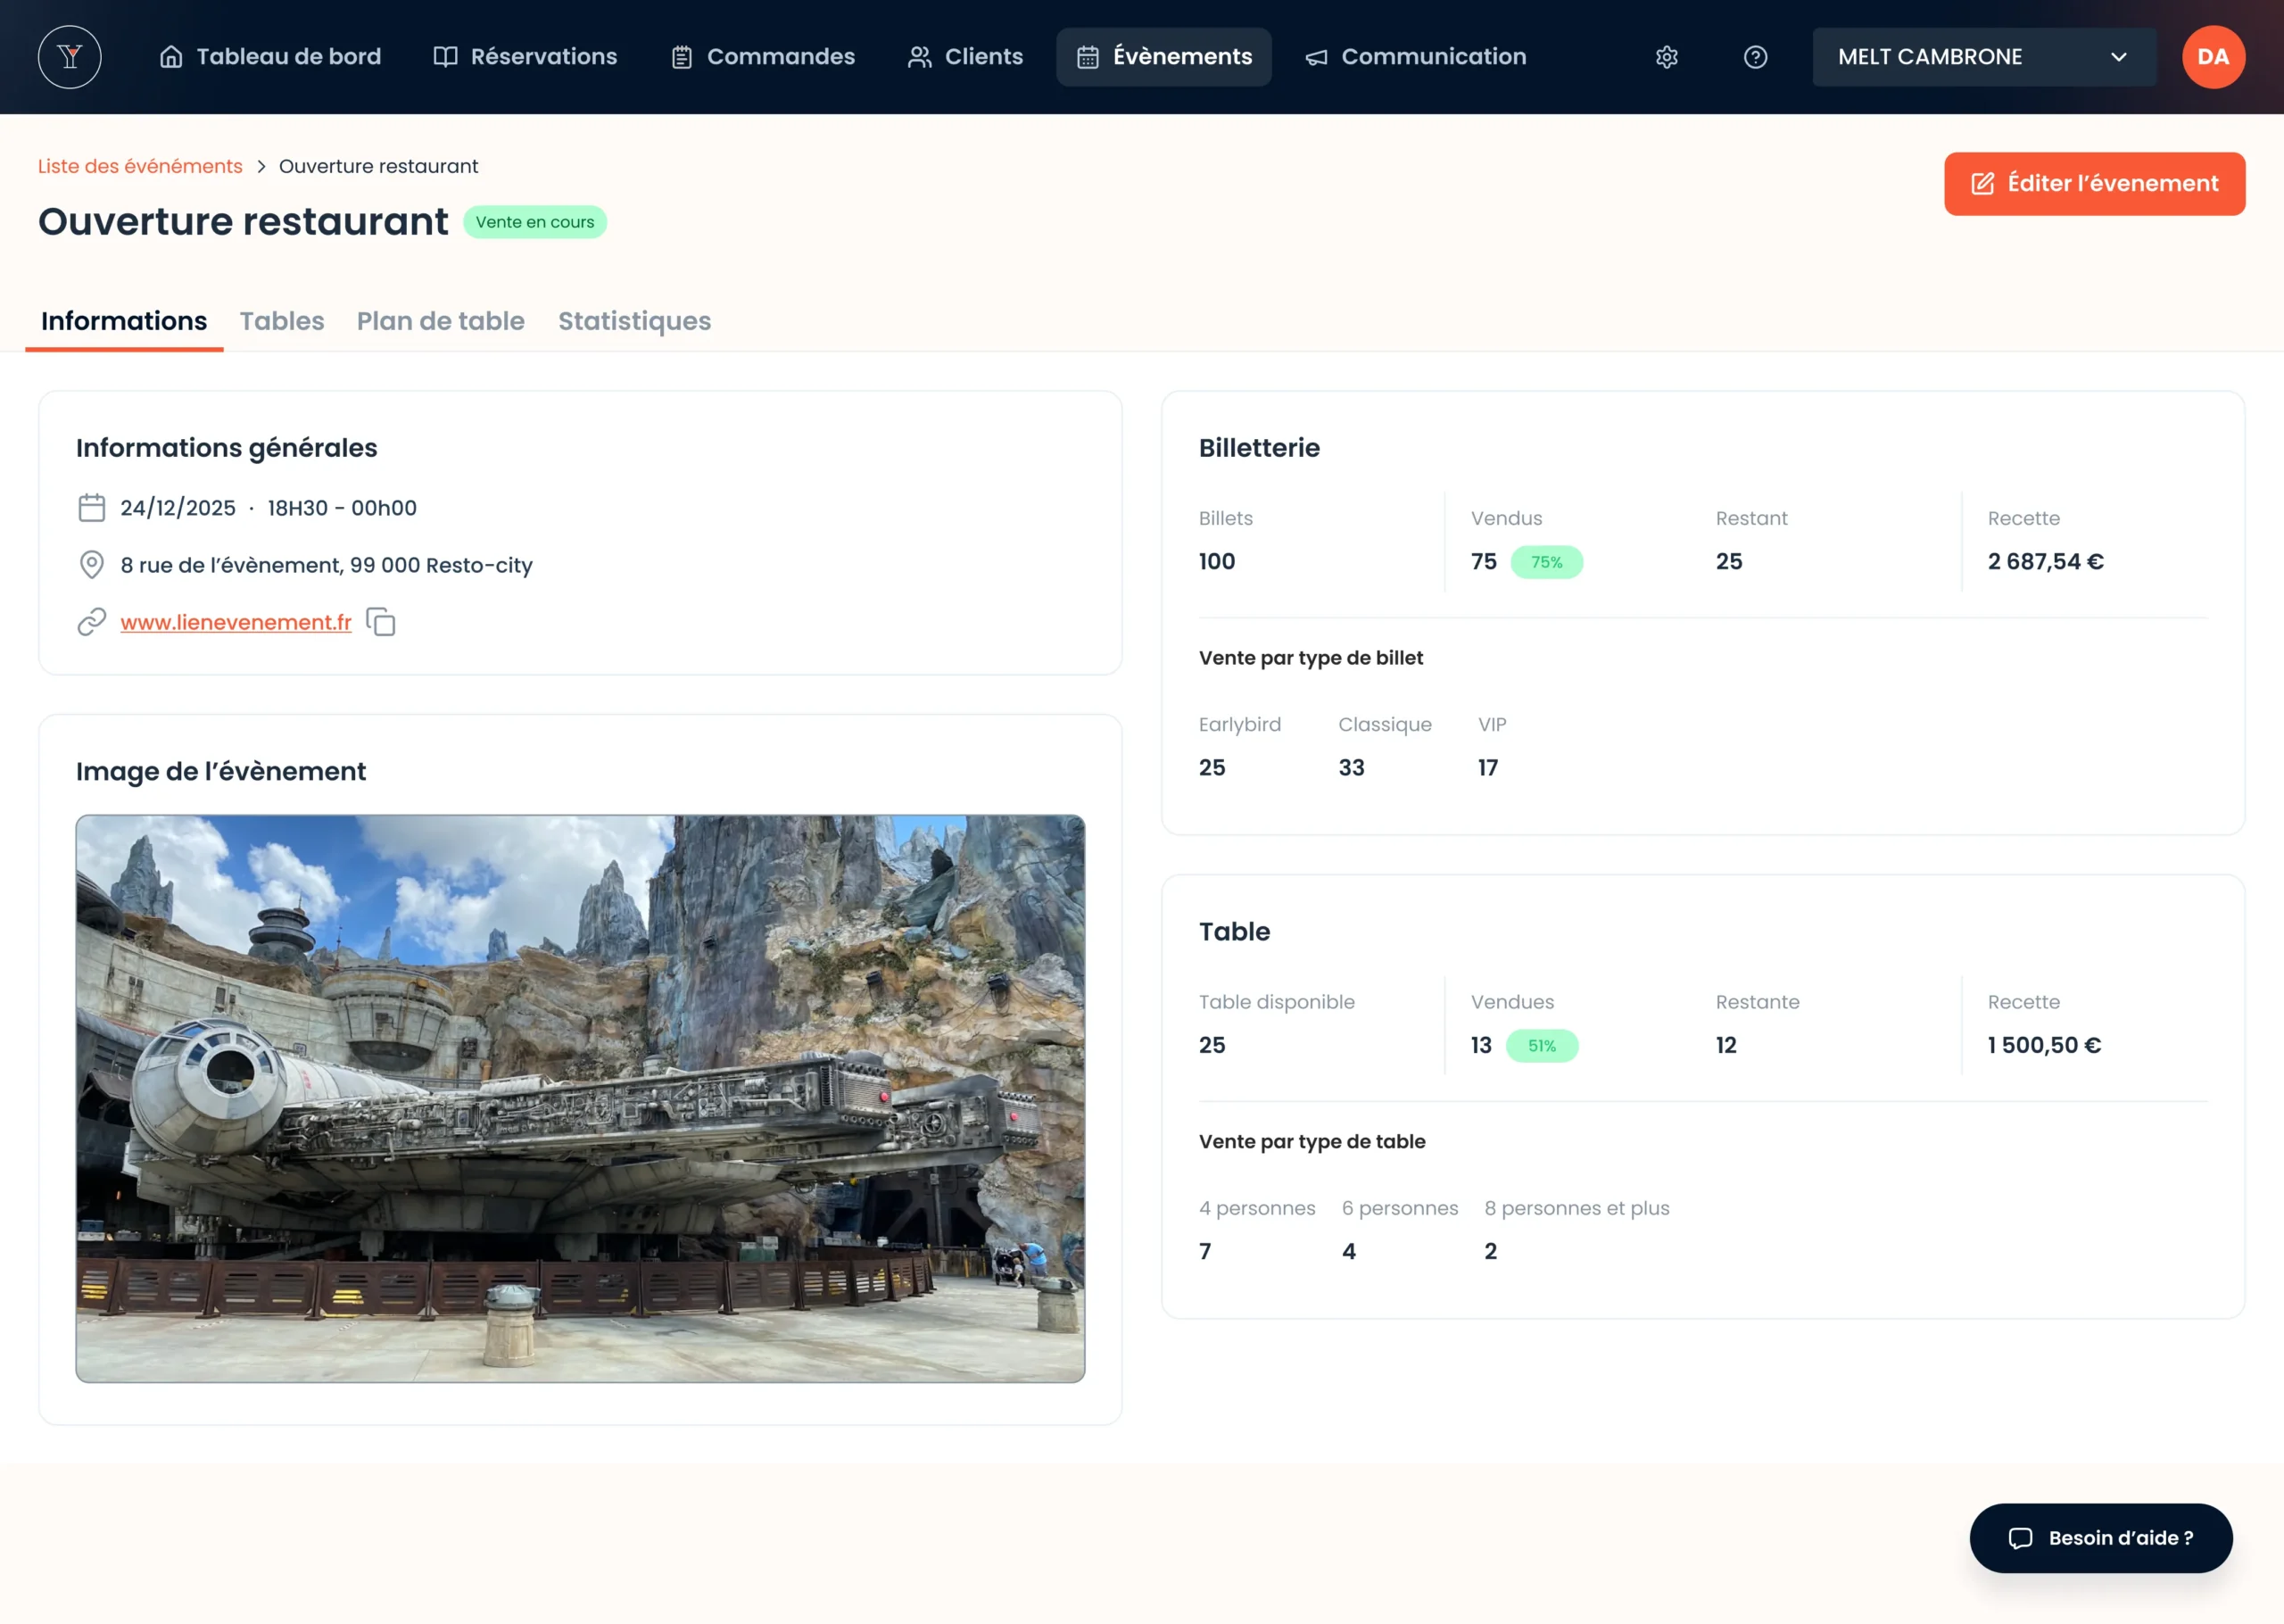Click the calendar icon next to the event date

tap(92, 508)
